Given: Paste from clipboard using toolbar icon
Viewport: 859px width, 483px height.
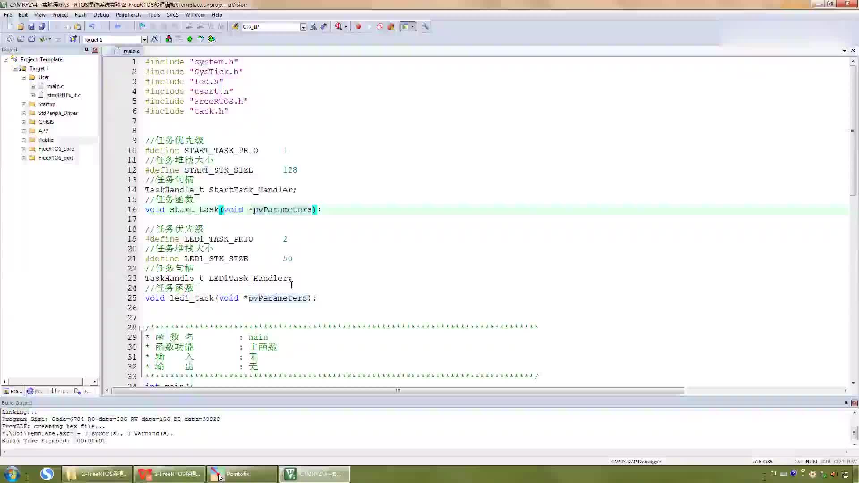Looking at the screenshot, I should tap(78, 27).
